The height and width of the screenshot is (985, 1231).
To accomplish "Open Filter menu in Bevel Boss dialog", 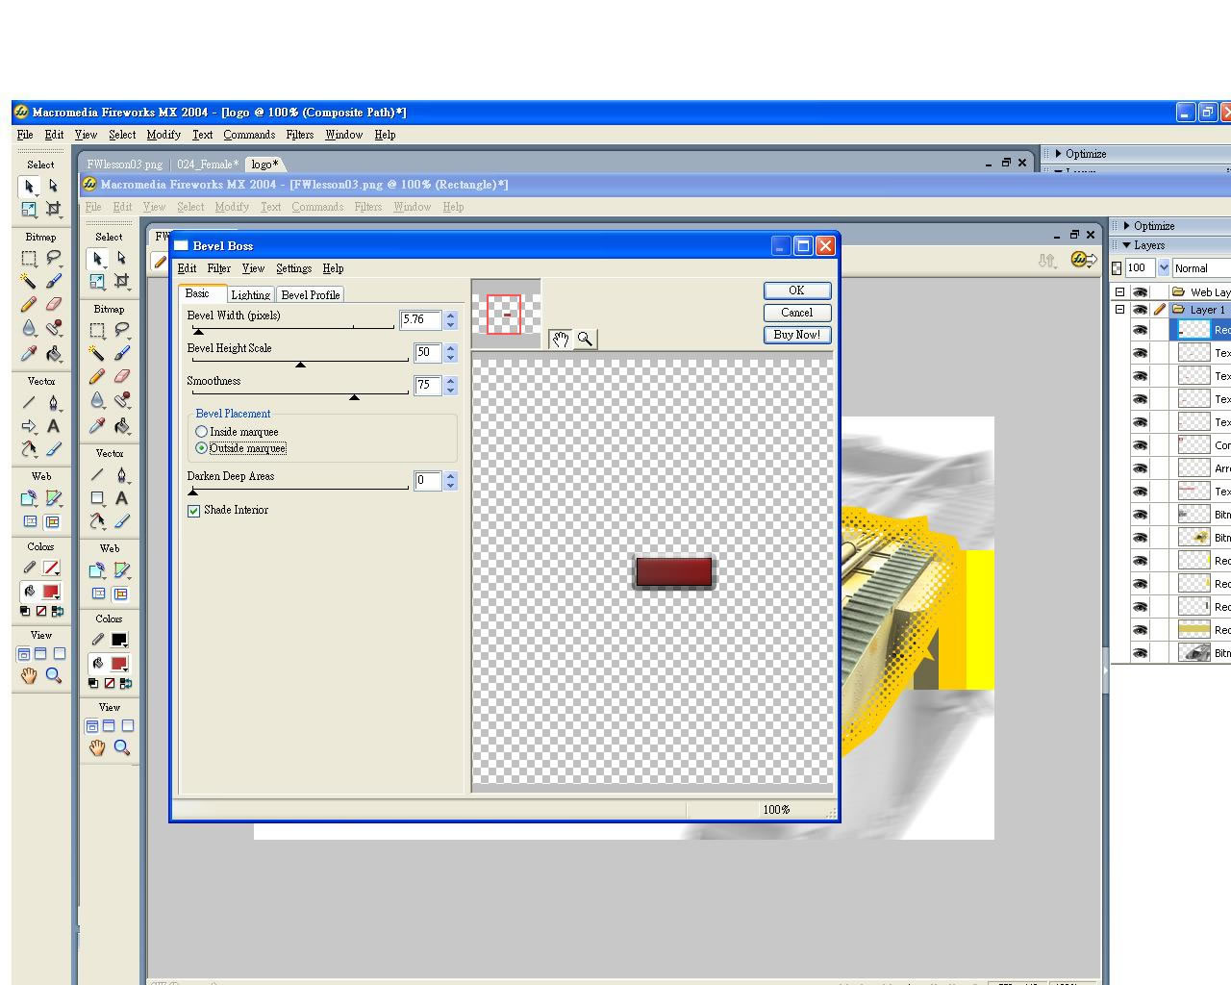I will pos(218,268).
